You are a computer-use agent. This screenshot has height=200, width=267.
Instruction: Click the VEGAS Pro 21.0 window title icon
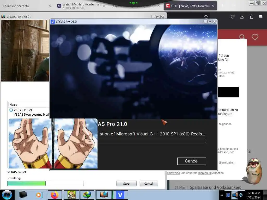(53, 22)
